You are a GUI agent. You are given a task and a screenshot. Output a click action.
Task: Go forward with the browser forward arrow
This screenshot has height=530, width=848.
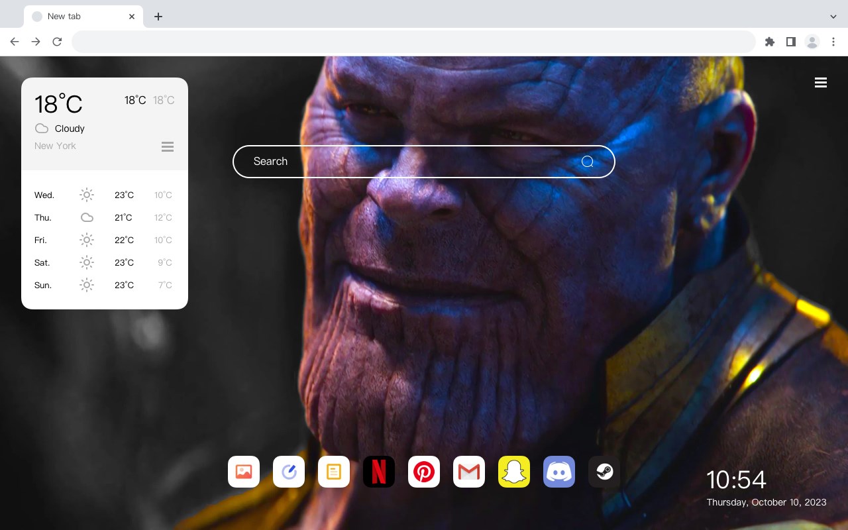point(36,42)
